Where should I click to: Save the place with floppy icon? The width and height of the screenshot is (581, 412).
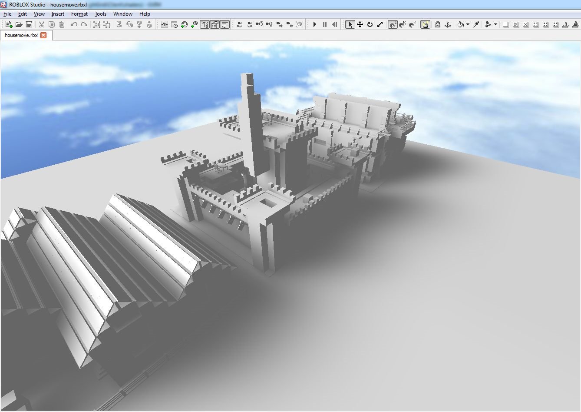[29, 25]
